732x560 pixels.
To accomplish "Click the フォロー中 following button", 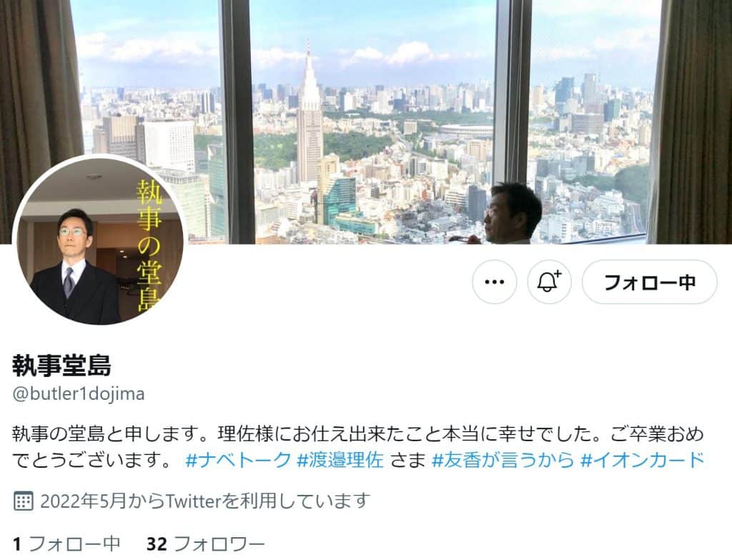I will coord(649,282).
